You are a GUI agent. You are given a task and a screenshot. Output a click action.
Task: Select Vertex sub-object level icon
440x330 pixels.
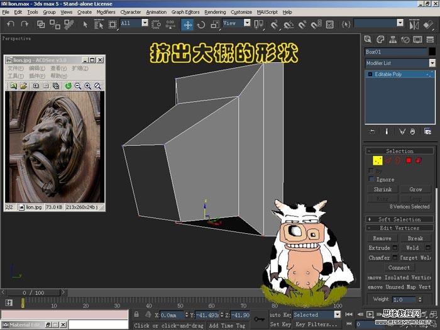377,160
